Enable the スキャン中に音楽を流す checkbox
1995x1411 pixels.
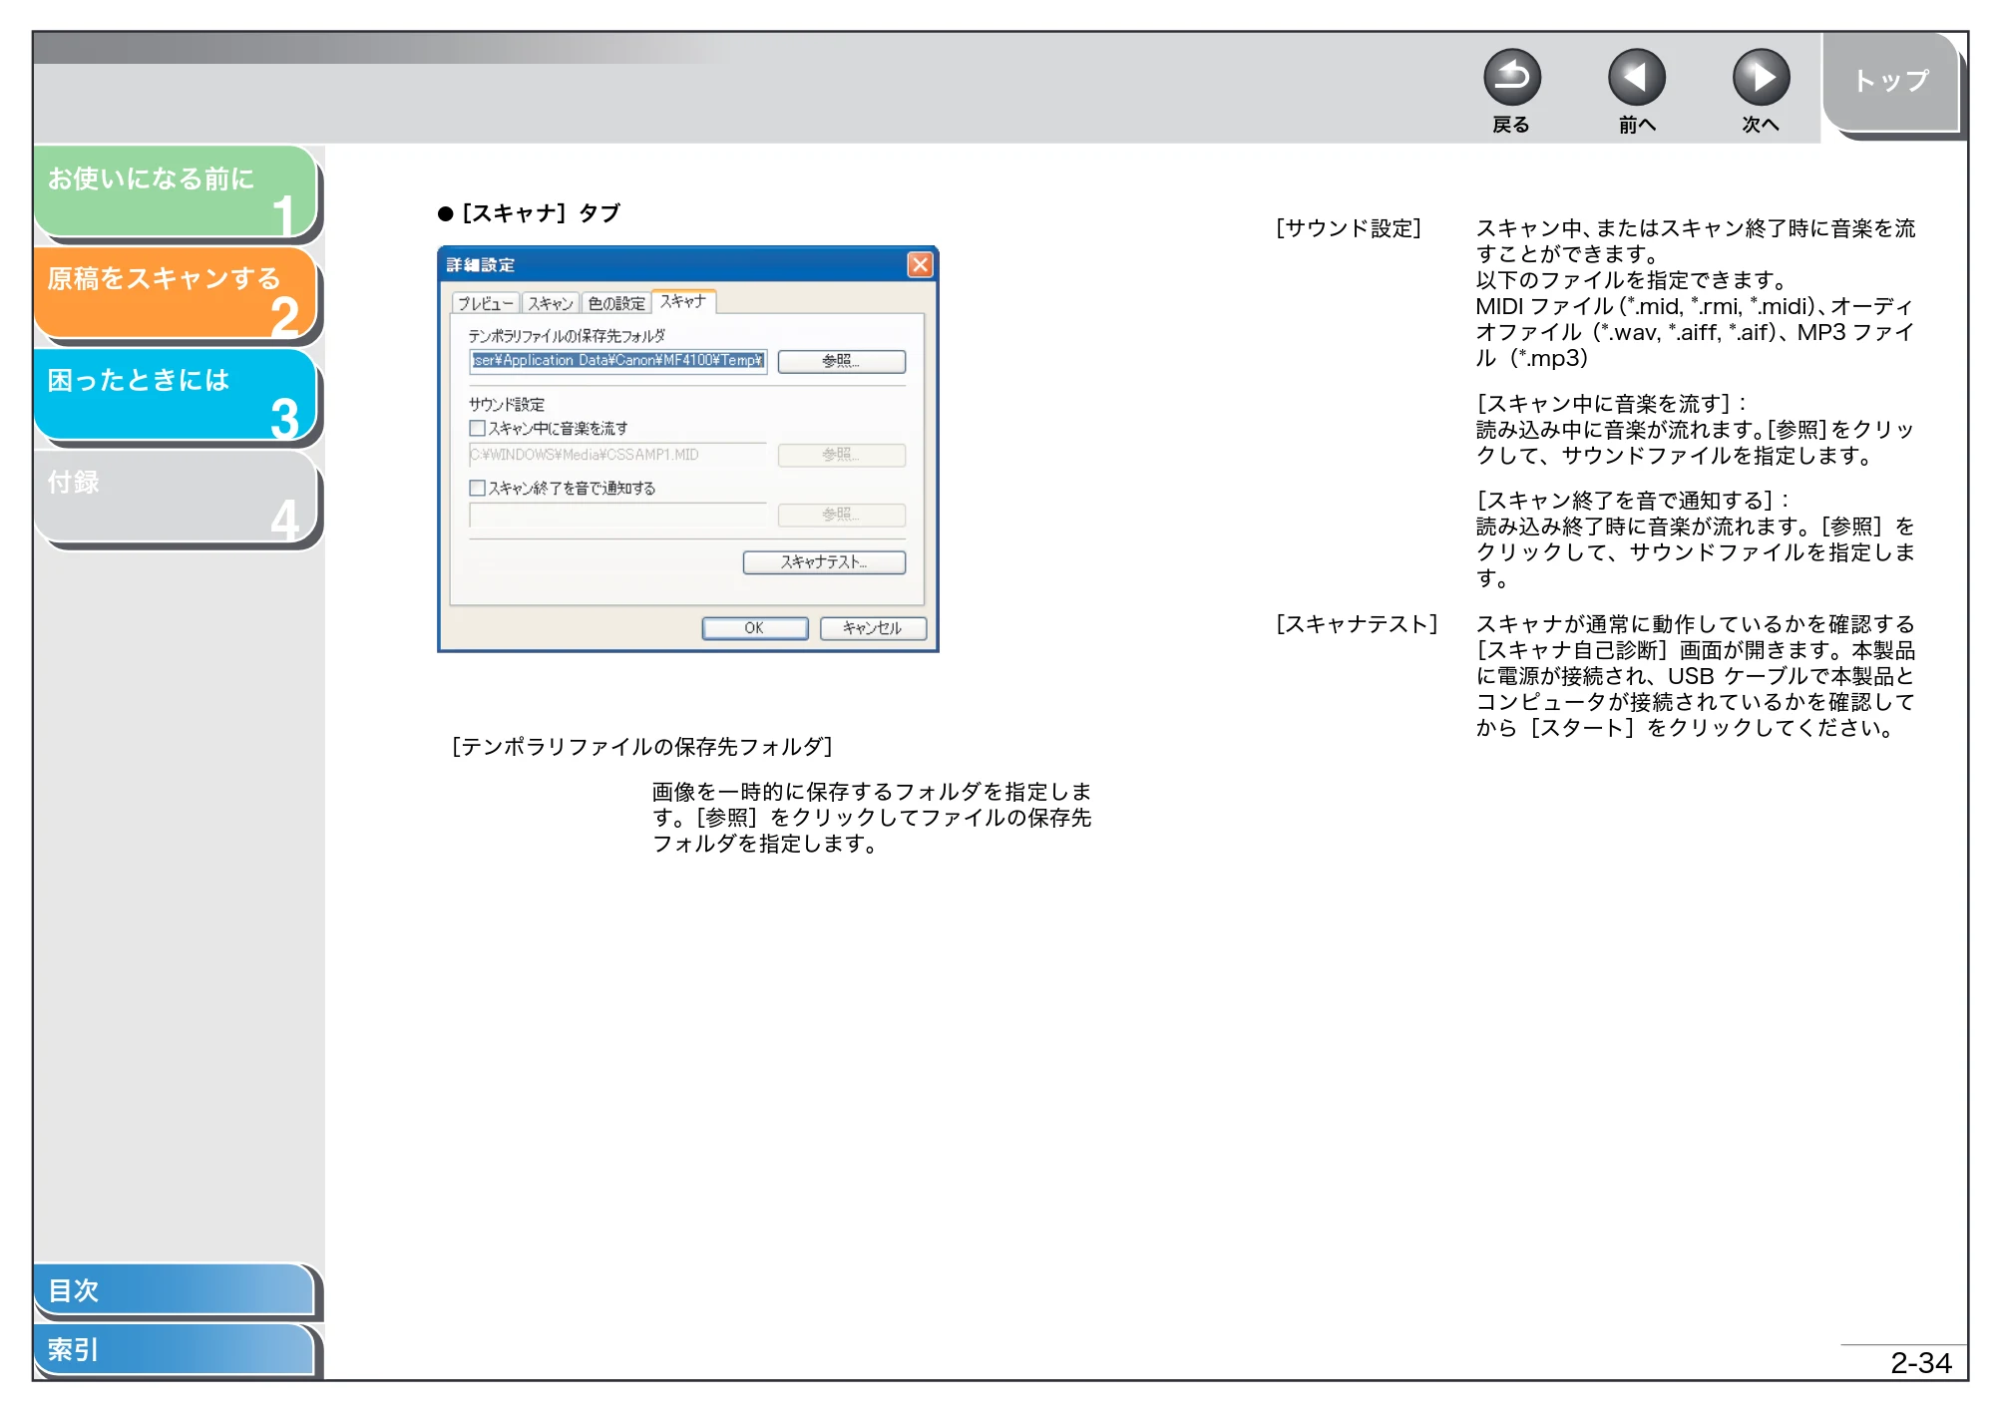[477, 428]
